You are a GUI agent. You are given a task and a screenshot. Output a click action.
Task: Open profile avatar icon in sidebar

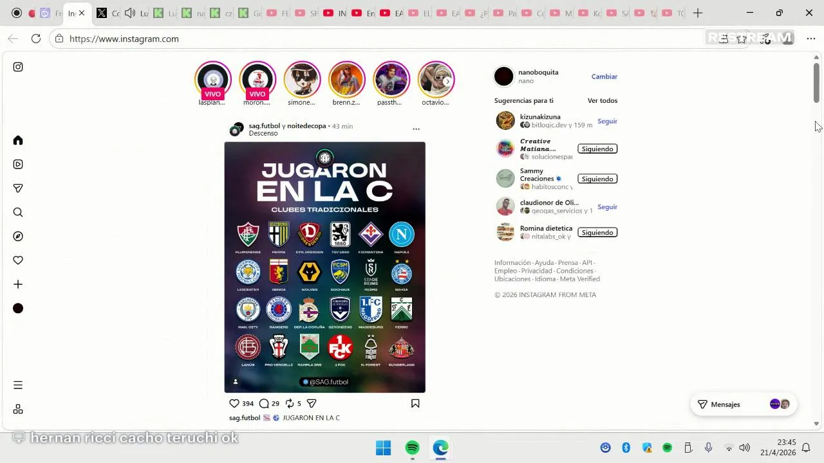point(18,309)
